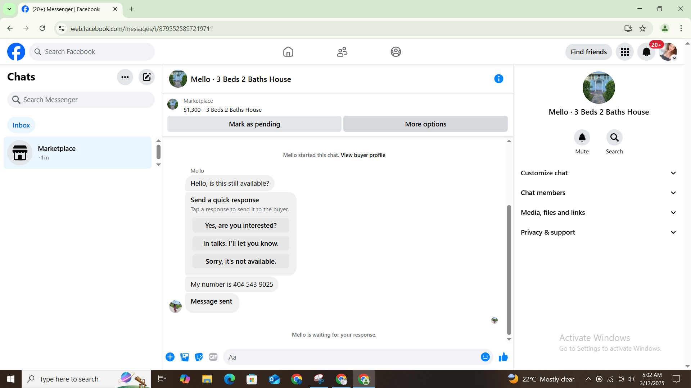Send quick reply 'In talks. I'll let you know.'

[x=241, y=244]
